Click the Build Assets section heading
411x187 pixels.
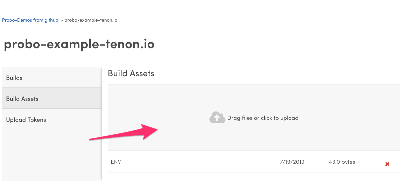131,74
